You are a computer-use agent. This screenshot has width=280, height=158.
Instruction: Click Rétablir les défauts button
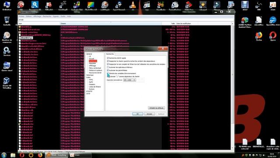[x=157, y=108]
